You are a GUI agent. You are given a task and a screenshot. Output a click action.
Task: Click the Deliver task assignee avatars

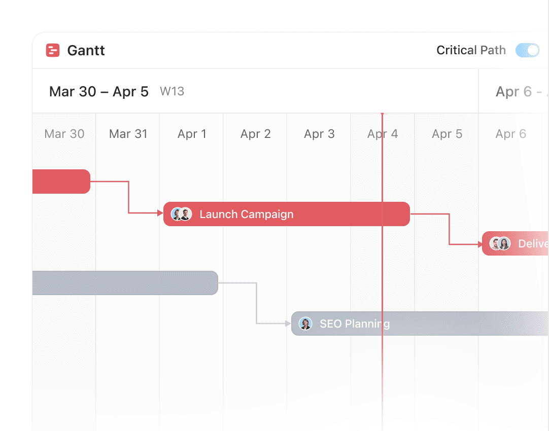point(500,243)
